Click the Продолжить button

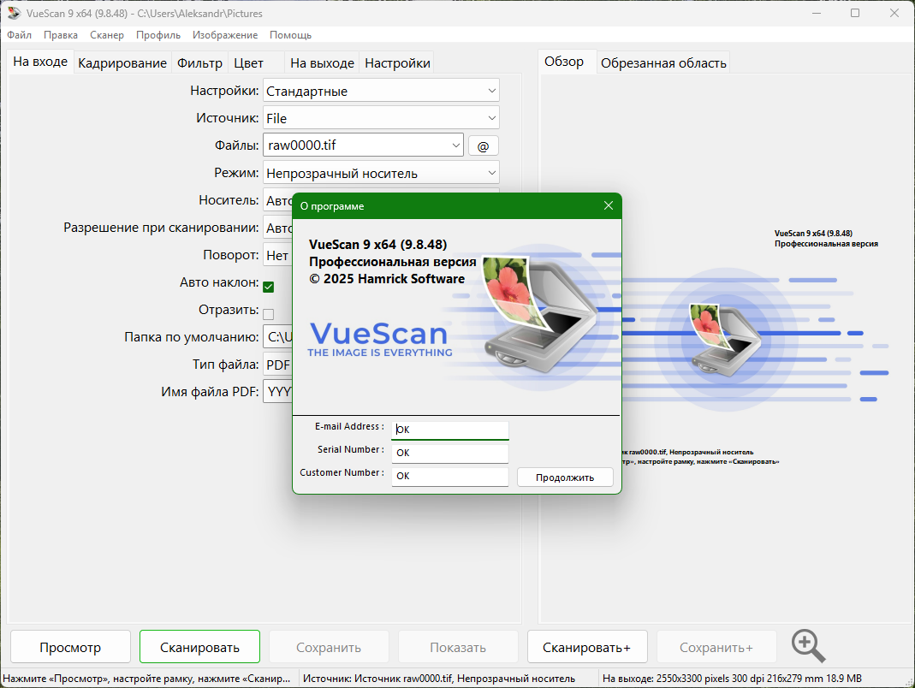(x=565, y=477)
